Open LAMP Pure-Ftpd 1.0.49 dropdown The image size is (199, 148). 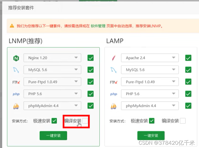150,82
